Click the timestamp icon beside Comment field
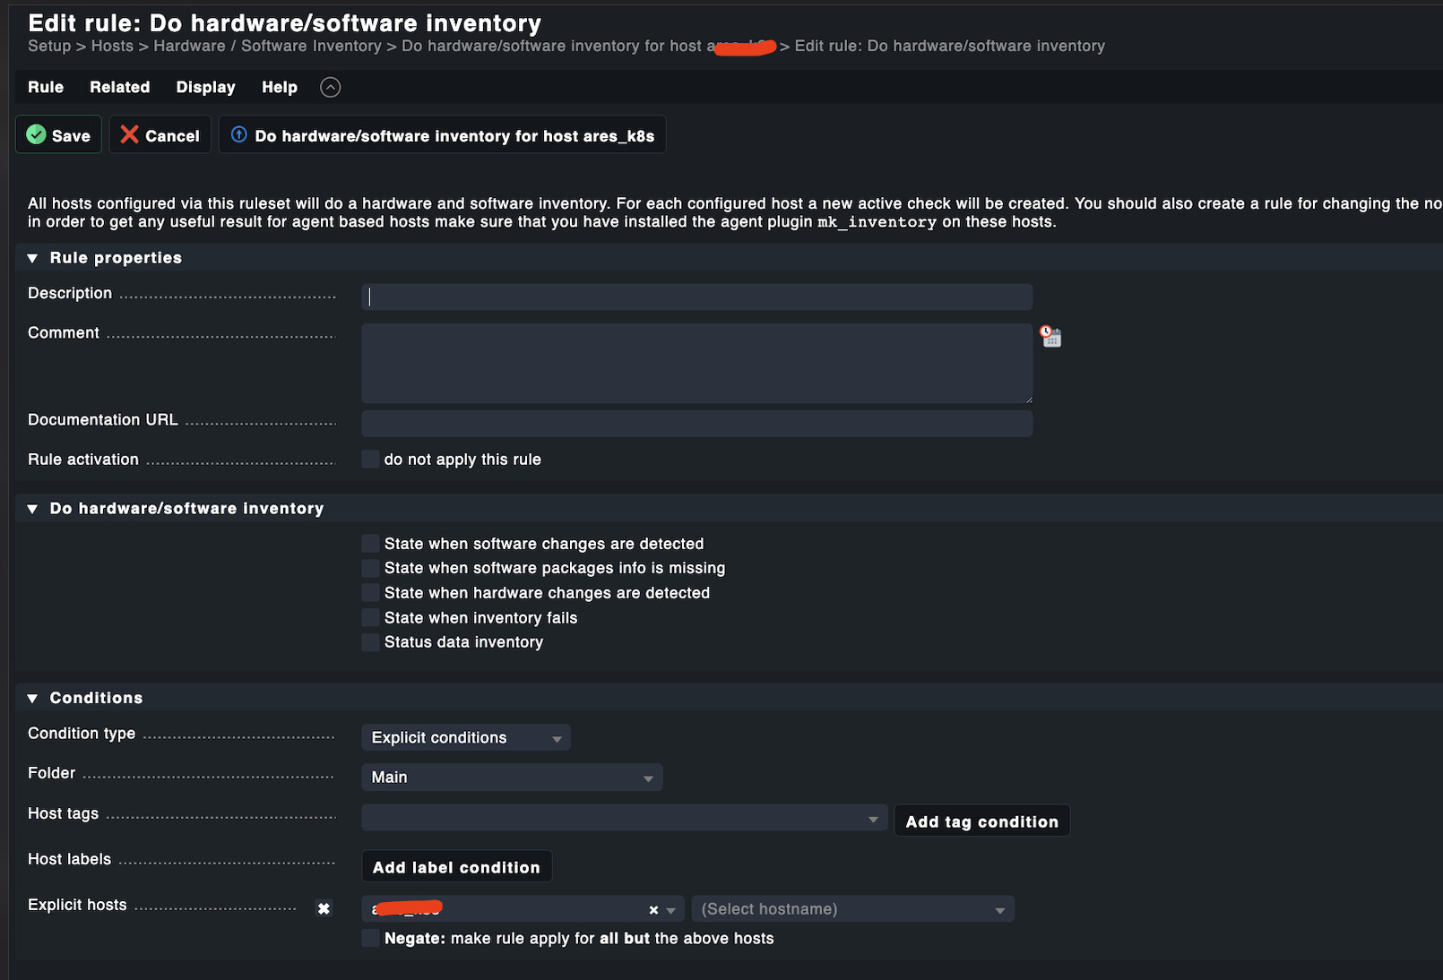Screen dimensions: 1443x980 tap(1050, 337)
